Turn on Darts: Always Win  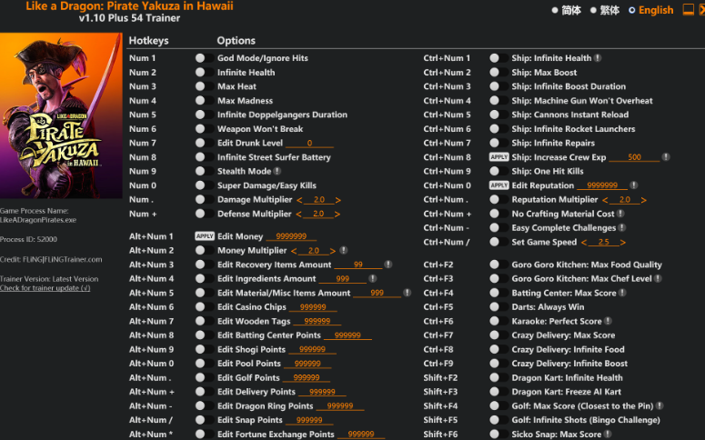[x=499, y=307]
